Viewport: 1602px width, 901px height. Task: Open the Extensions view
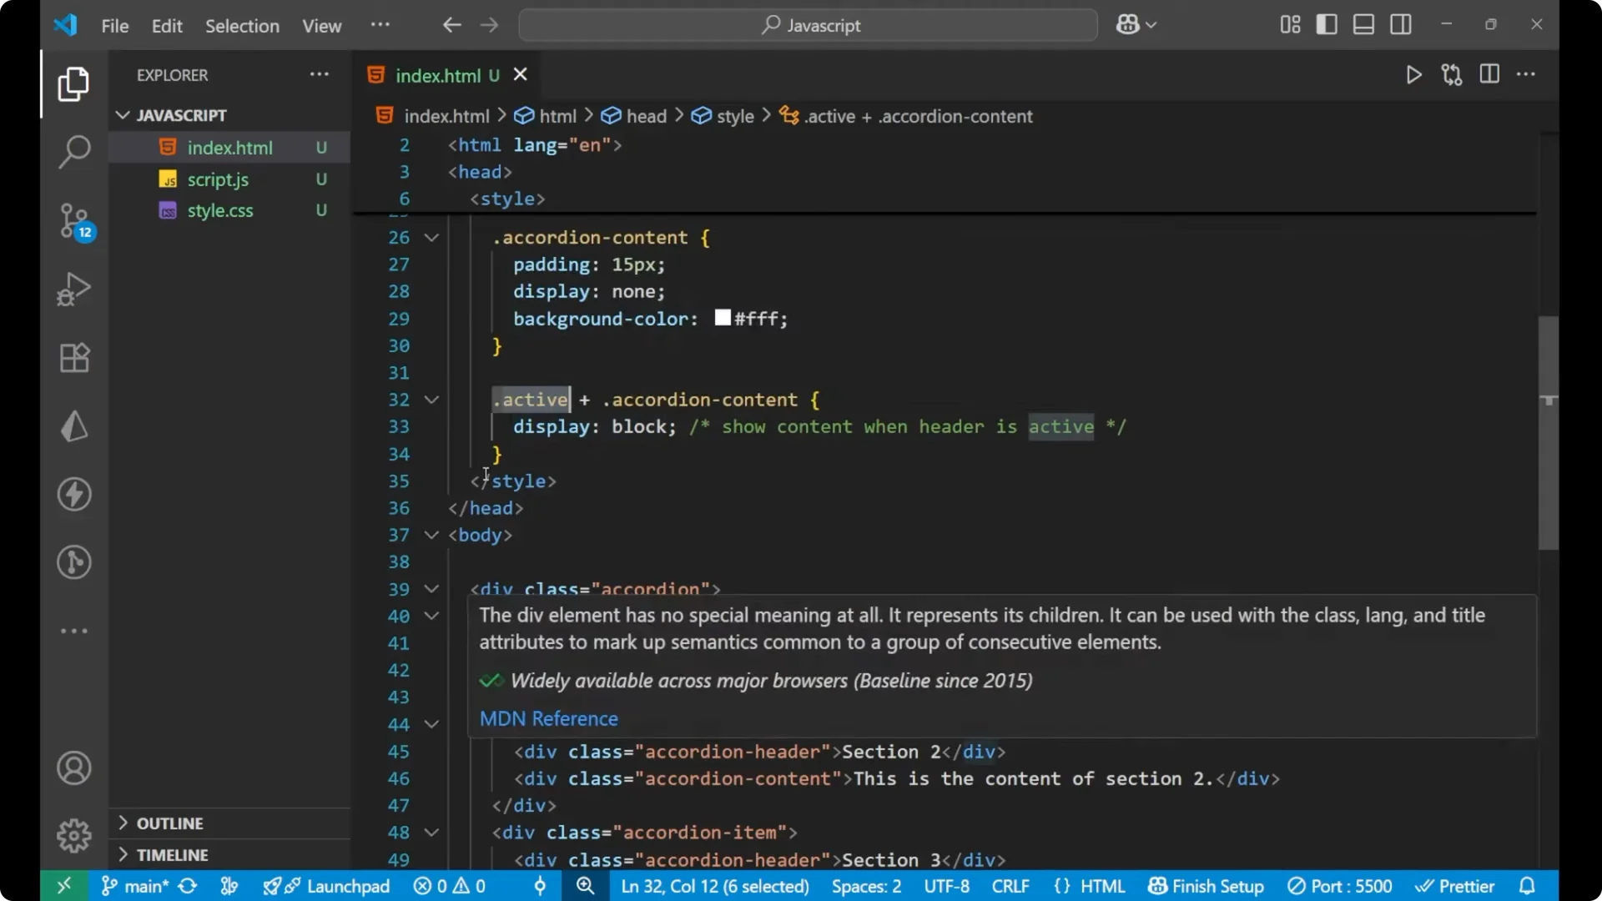tap(73, 357)
